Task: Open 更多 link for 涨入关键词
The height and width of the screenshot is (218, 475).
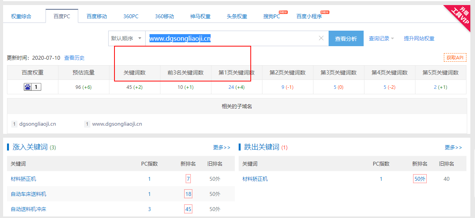Action: click(222, 147)
